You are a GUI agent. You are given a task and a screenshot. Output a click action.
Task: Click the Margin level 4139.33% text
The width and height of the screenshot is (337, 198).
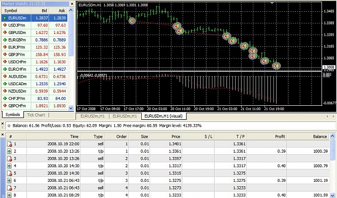point(180,126)
